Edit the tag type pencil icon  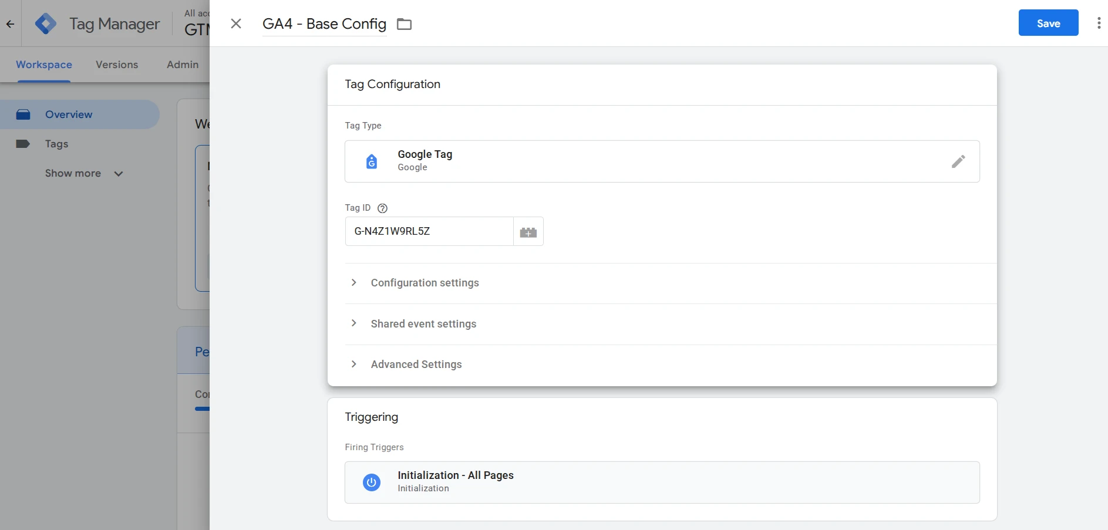(958, 161)
